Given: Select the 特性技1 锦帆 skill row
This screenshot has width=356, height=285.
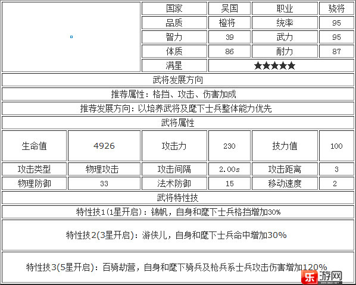Looking at the screenshot, I should click(x=178, y=212).
